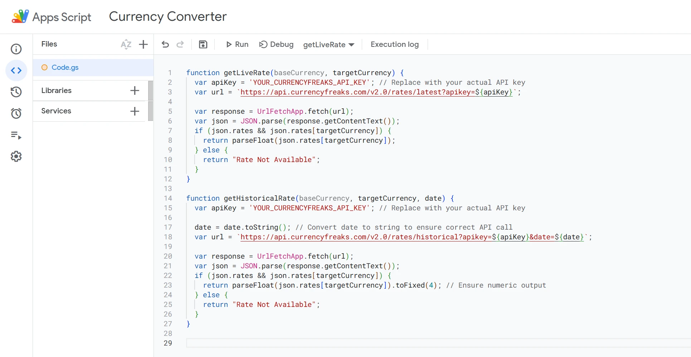Click the Redo arrow in toolbar
The image size is (691, 357).
180,44
